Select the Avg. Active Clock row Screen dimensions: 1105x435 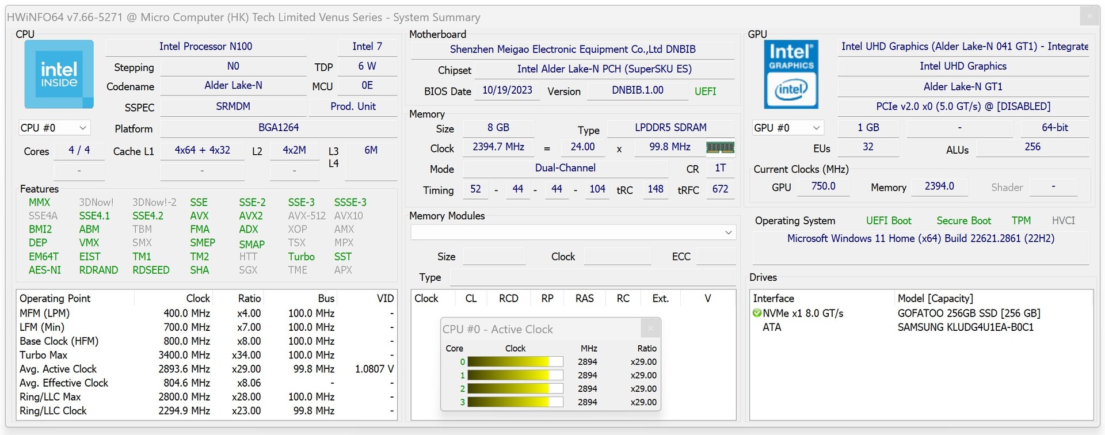point(207,369)
